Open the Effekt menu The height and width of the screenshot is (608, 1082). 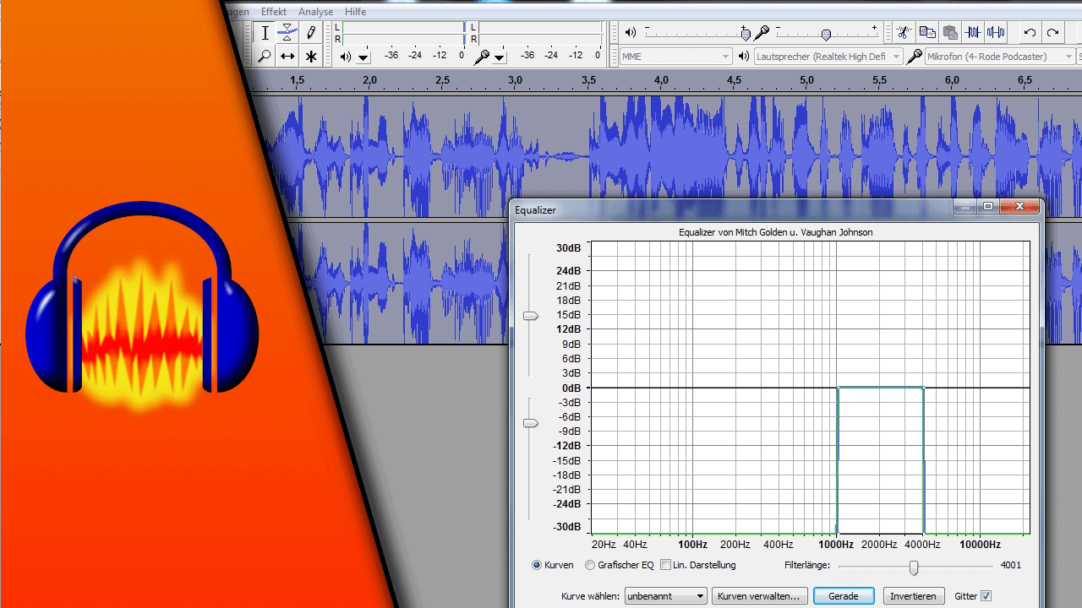274,12
